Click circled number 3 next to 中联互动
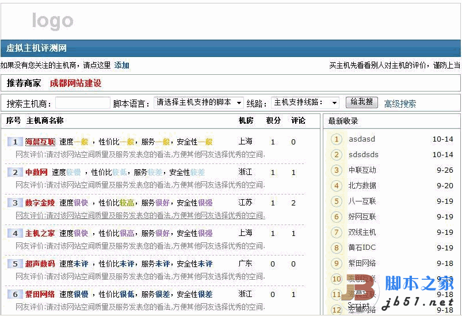Screen dimensions: 462x316 click(337, 170)
